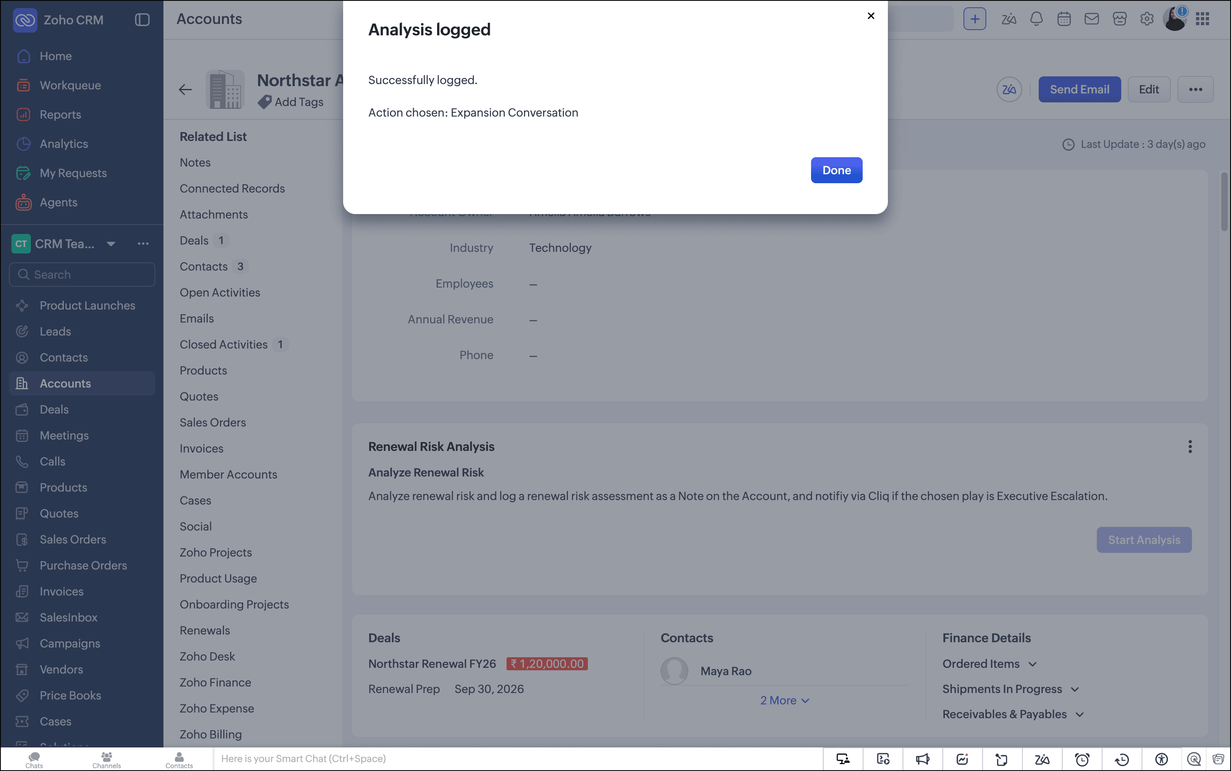Open Chats in the bottom bar
This screenshot has width=1231, height=771.
tap(34, 760)
